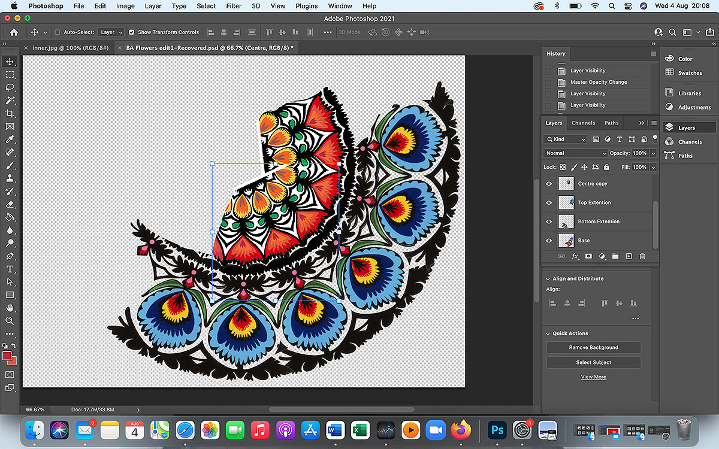Disable Show Transform Controls checkbox
Screen dimensions: 719x449
click(x=132, y=32)
